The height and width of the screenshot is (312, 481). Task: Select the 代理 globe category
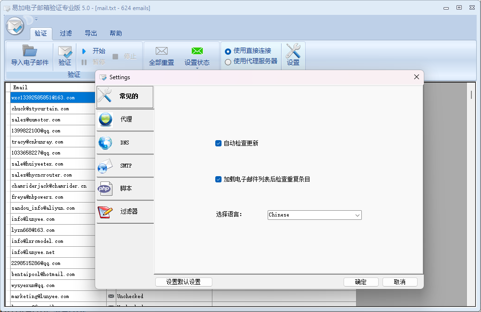point(125,120)
